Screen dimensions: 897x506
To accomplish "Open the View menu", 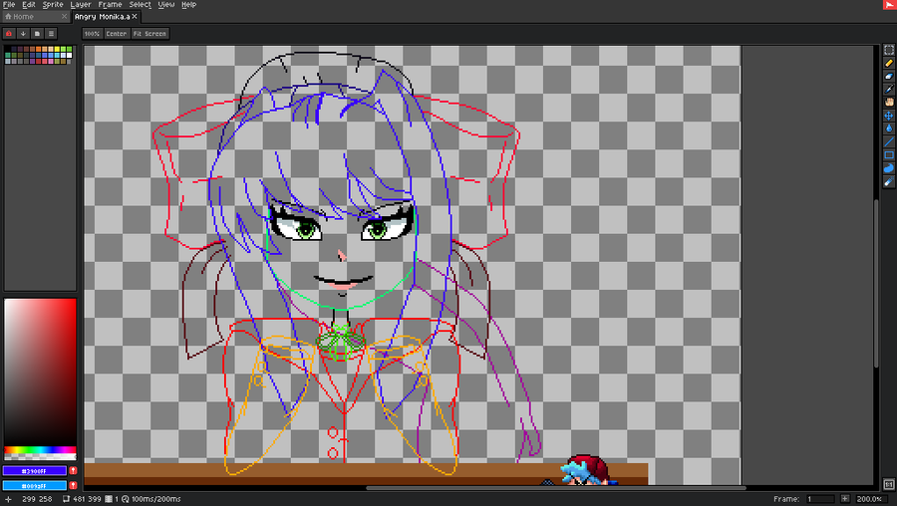I will pos(165,5).
